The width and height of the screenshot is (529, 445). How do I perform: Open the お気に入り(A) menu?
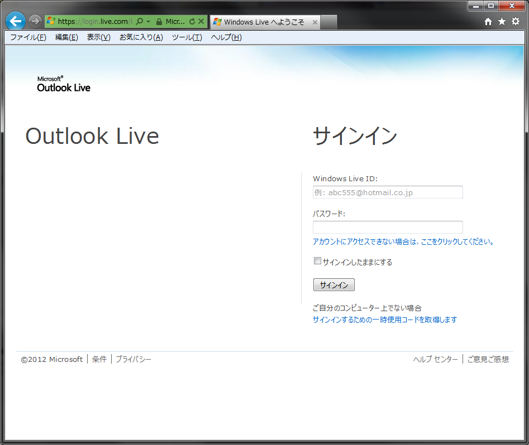[x=141, y=37]
